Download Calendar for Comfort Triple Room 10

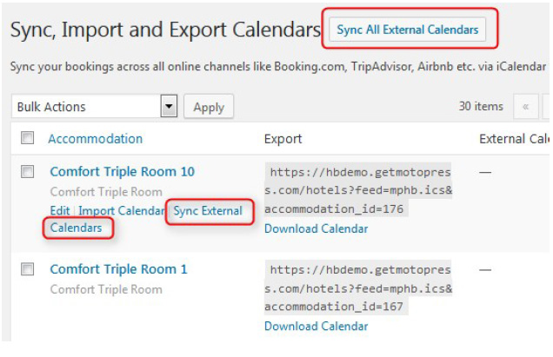[316, 229]
